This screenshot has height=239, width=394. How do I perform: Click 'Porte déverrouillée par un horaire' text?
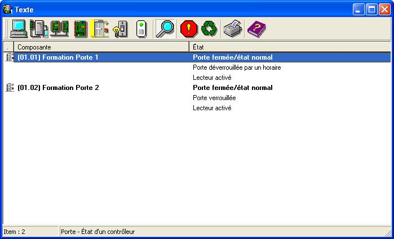click(x=237, y=67)
